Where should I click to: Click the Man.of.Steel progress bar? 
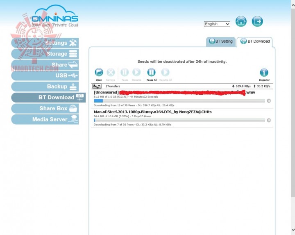(x=179, y=120)
